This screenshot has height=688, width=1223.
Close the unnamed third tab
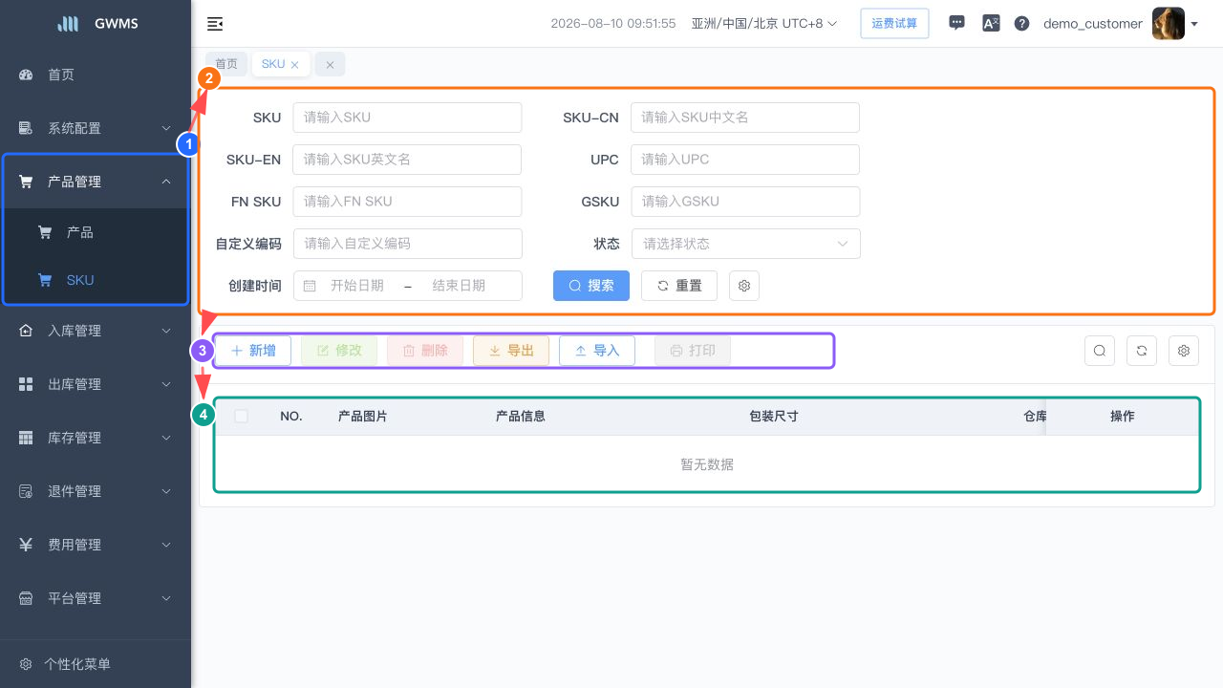(330, 64)
